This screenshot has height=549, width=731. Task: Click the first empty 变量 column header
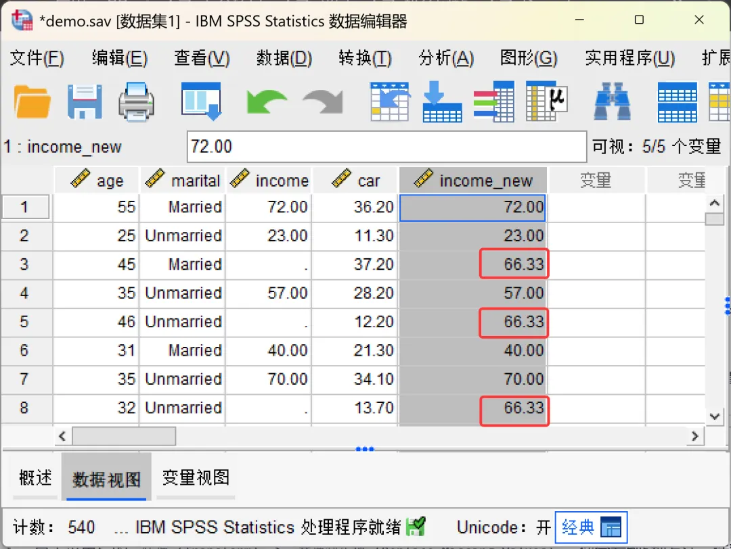[x=596, y=181]
